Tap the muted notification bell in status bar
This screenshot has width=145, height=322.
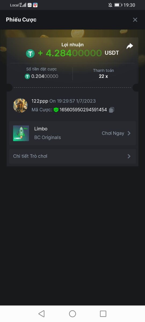click(110, 5)
